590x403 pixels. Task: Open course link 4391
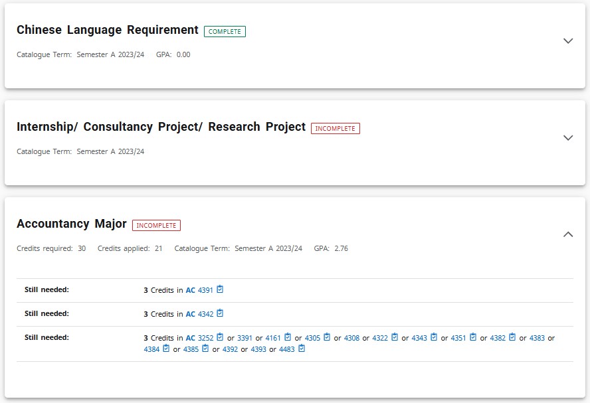click(x=205, y=290)
